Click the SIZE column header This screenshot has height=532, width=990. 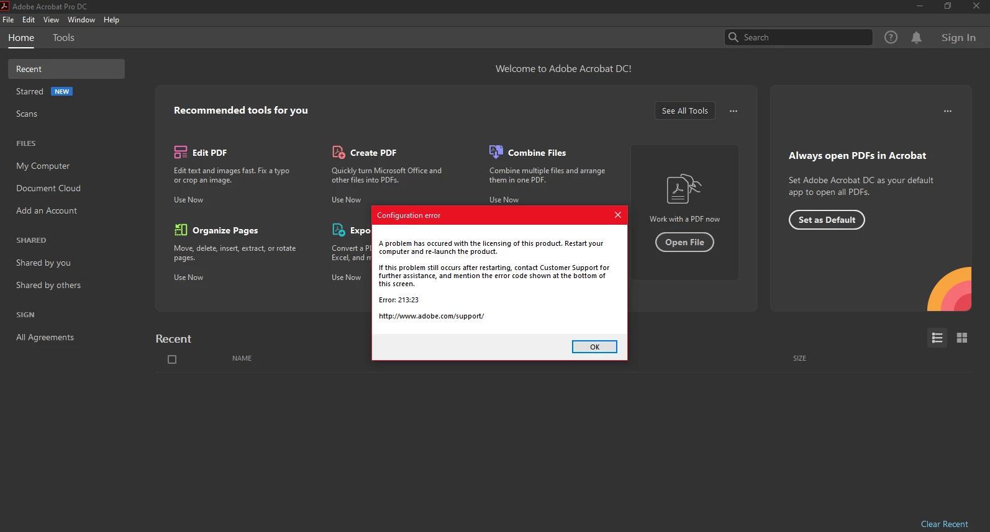(799, 358)
